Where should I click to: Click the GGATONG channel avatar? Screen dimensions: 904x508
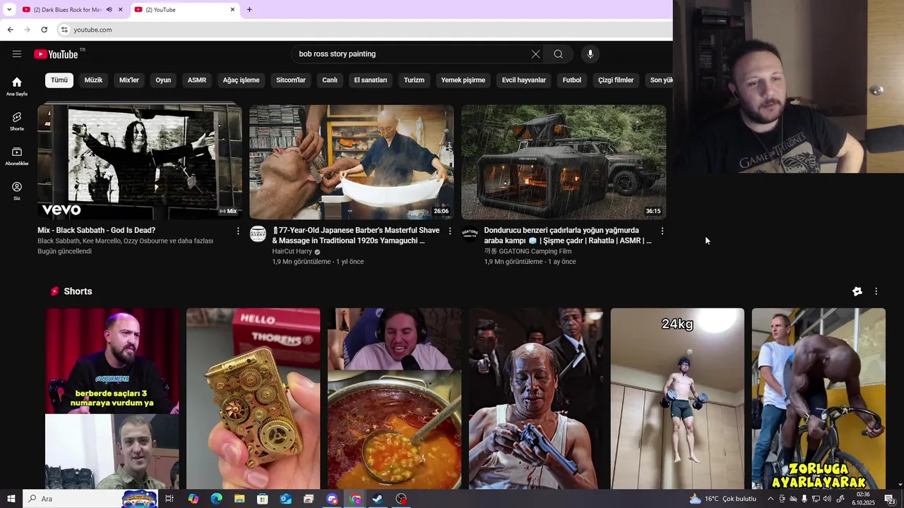coord(470,234)
